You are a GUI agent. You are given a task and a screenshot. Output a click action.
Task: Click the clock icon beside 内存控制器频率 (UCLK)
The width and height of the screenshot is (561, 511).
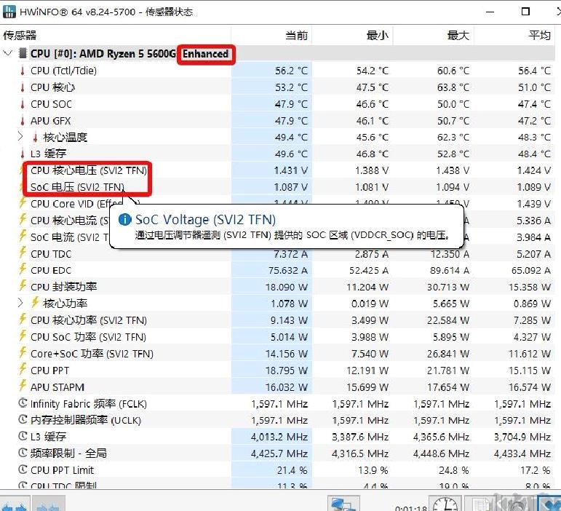[x=23, y=420]
